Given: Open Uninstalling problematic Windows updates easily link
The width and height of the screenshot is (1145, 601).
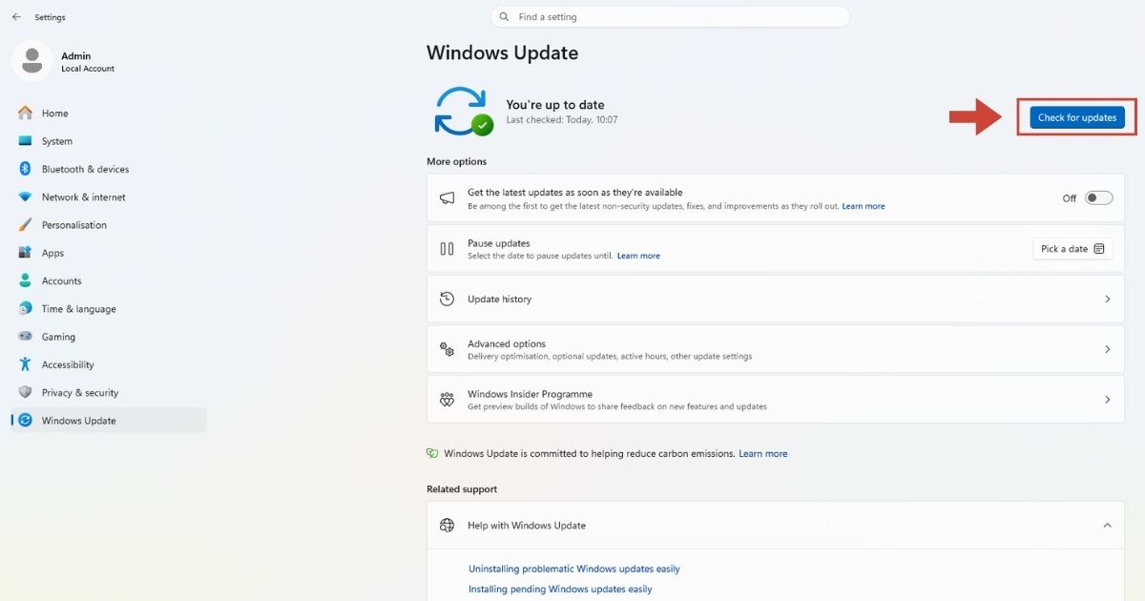Looking at the screenshot, I should [x=574, y=569].
